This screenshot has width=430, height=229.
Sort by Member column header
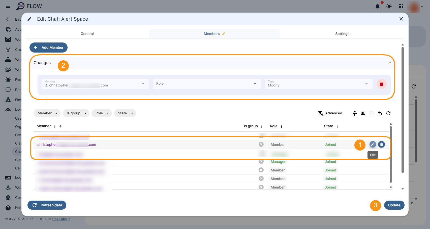tap(44, 126)
